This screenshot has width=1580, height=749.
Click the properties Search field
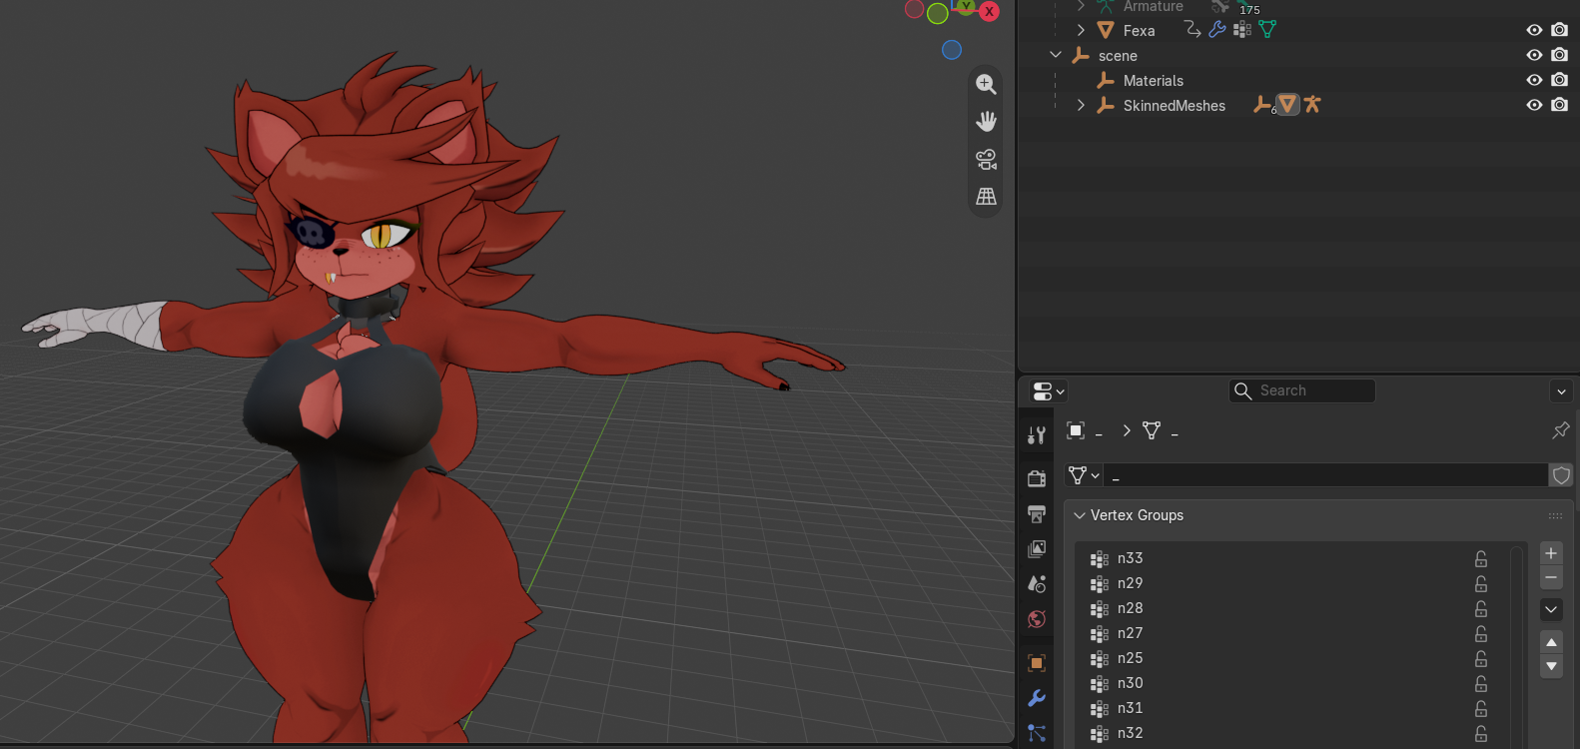tap(1301, 390)
